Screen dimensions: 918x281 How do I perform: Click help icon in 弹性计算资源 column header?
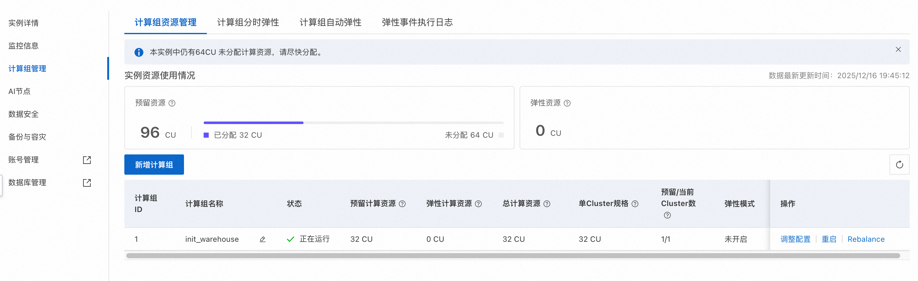coord(478,204)
